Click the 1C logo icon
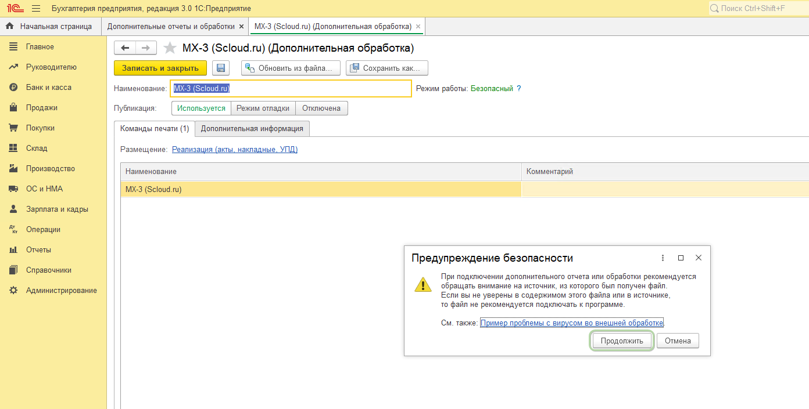Screen dimensions: 809x409 [15, 8]
